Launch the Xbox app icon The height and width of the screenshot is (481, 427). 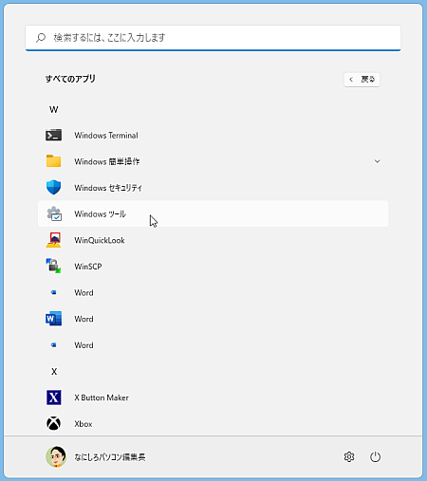tap(54, 423)
